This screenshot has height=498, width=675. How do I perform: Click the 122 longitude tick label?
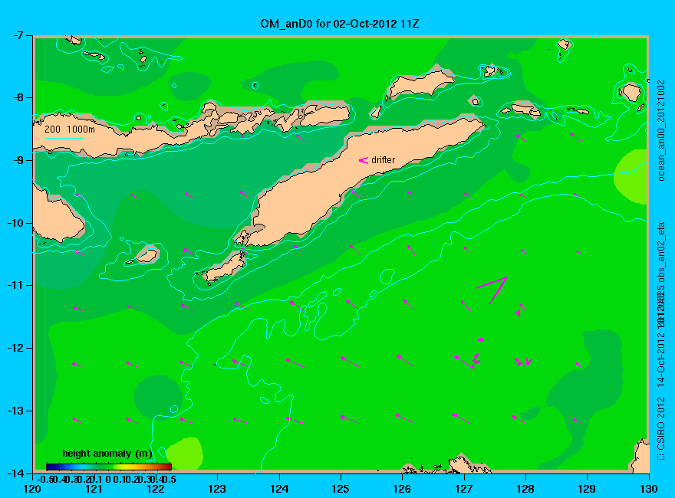coord(156,489)
